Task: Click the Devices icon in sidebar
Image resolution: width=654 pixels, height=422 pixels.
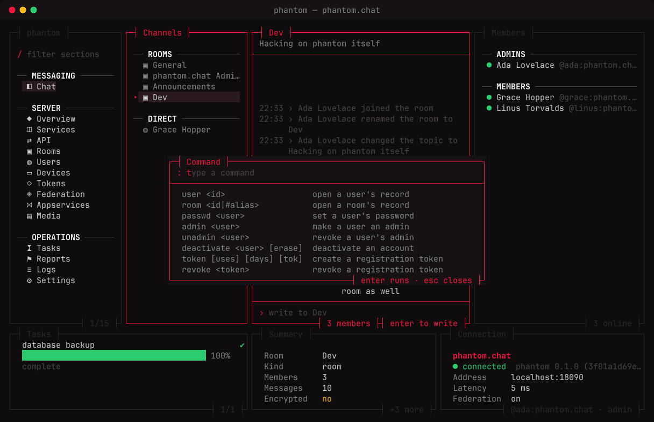Action: click(x=29, y=173)
